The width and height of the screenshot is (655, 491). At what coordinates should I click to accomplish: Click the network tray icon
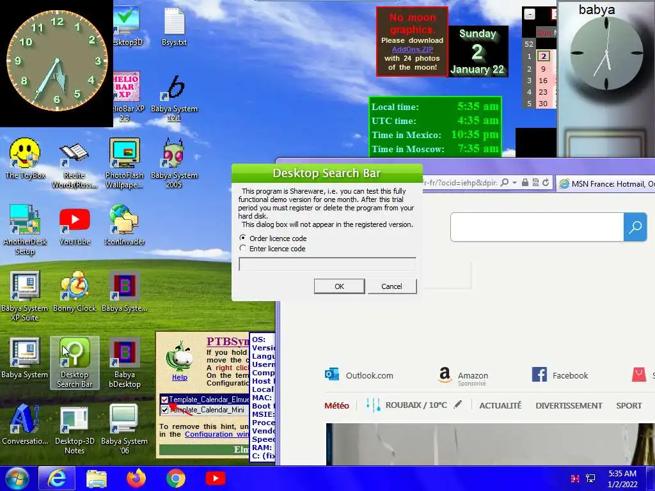click(x=590, y=478)
